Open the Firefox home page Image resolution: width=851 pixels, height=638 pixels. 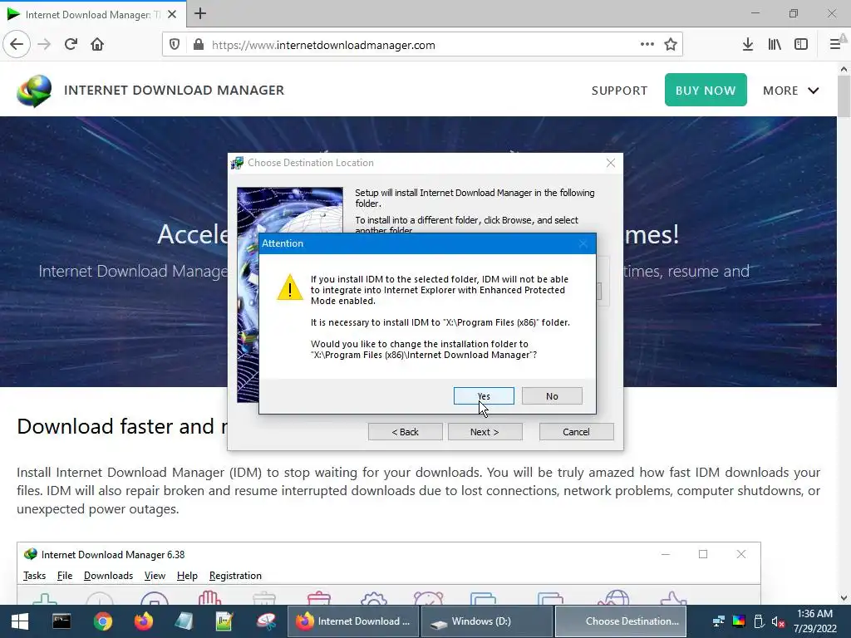pyautogui.click(x=97, y=45)
